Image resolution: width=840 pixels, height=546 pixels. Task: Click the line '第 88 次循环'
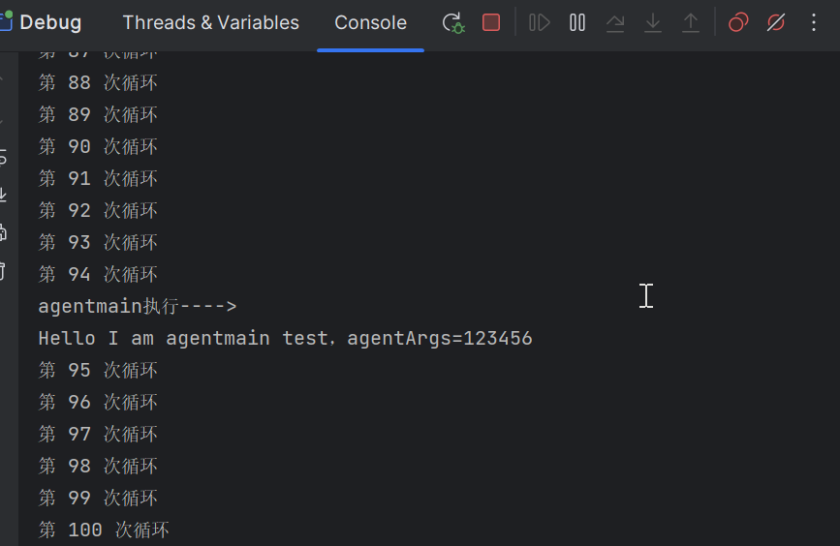(x=98, y=82)
